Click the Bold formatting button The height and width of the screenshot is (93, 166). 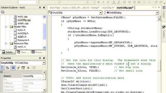coord(99,2)
